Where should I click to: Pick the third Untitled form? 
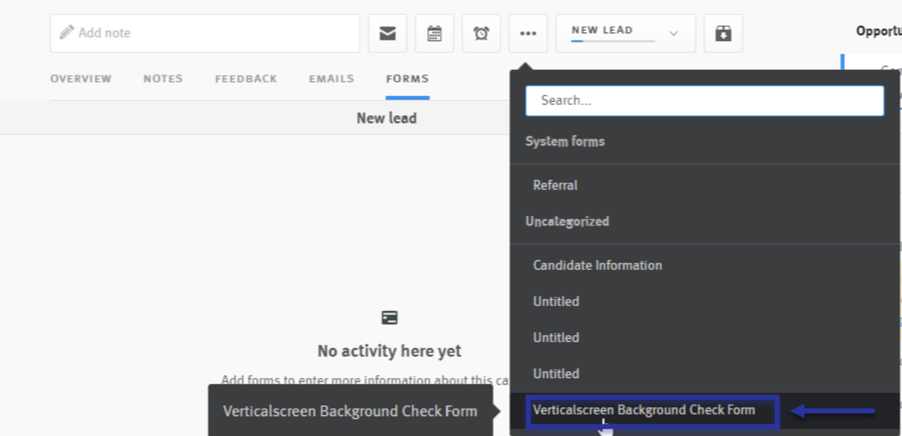point(556,374)
